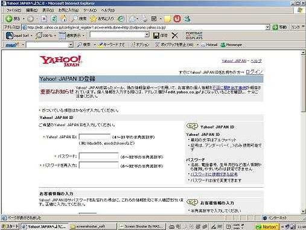
Task: Click the History/media round green icon
Action: (x=121, y=19)
